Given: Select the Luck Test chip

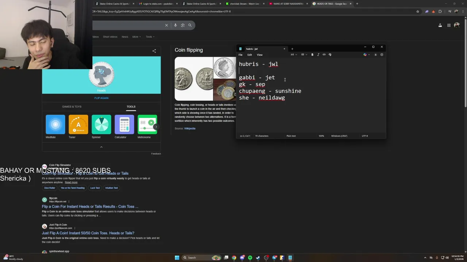Looking at the screenshot, I should (95, 188).
